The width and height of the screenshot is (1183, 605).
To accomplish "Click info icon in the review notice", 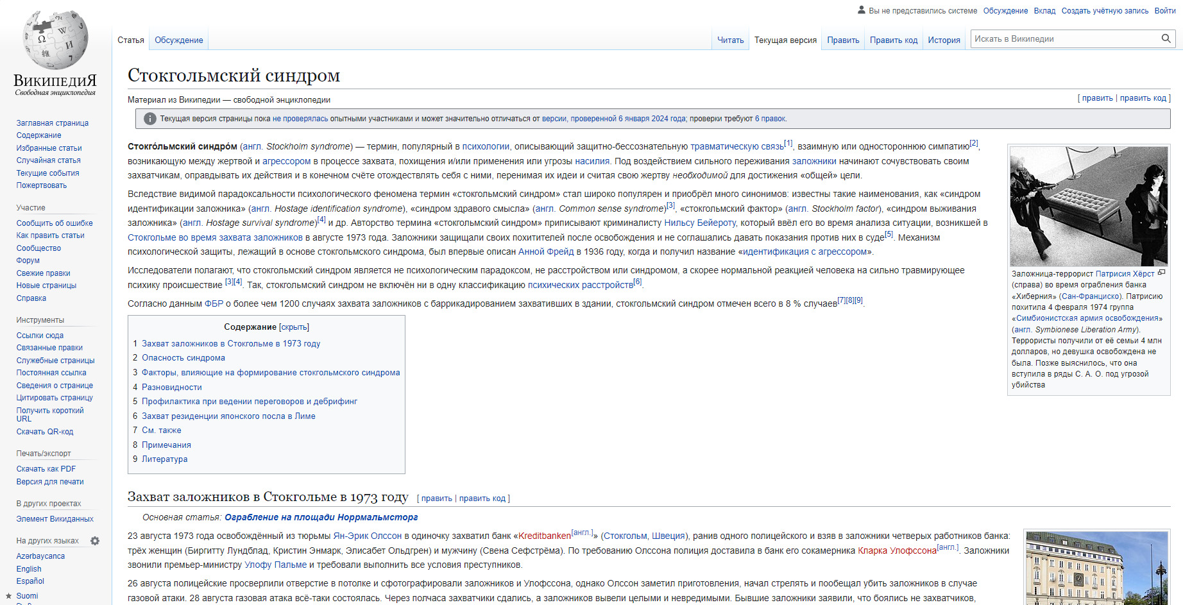I will pyautogui.click(x=149, y=119).
